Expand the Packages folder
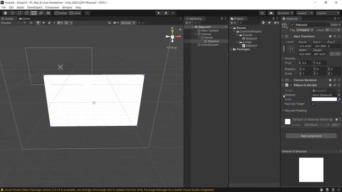This screenshot has height=192, width=342. (231, 49)
